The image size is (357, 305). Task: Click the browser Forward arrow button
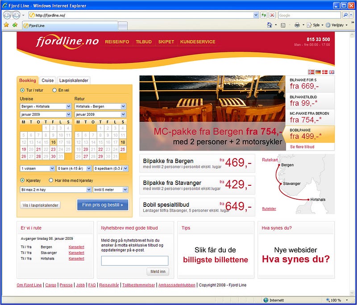pyautogui.click(x=16, y=15)
